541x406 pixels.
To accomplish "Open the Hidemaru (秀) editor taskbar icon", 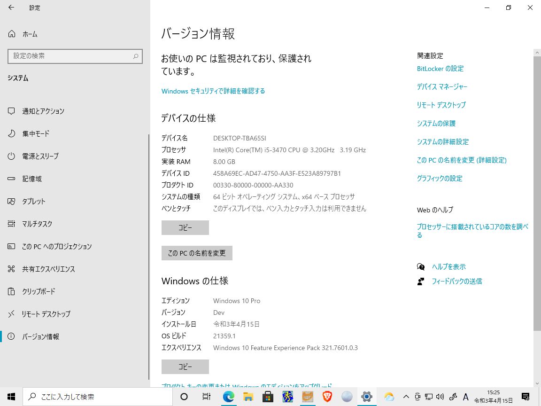I will [288, 397].
